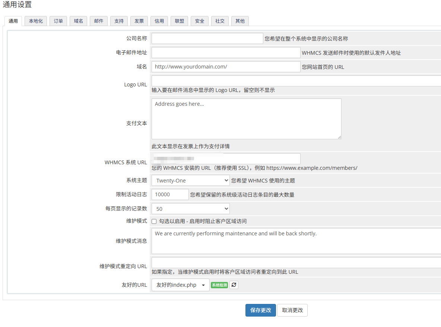Select the 信用 tab
This screenshot has height=327, width=441.
pos(159,21)
